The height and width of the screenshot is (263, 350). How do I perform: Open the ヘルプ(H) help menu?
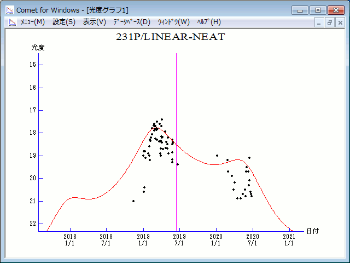pos(209,22)
